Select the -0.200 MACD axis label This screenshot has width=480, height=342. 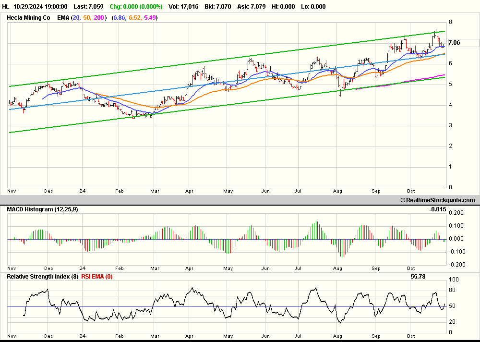click(x=456, y=265)
